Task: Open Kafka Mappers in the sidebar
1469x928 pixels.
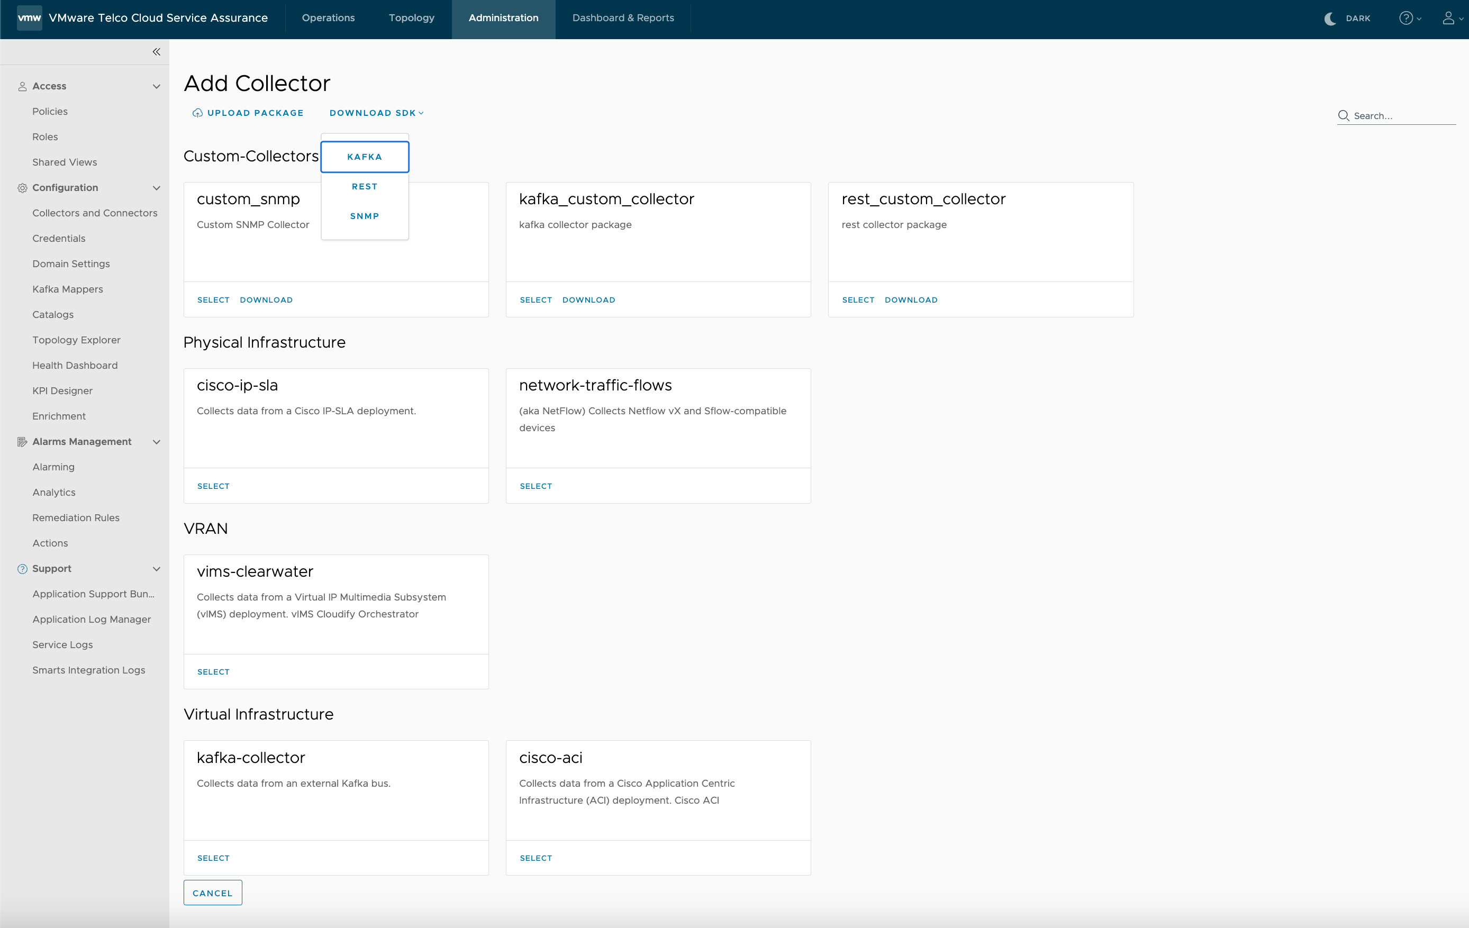Action: tap(67, 289)
